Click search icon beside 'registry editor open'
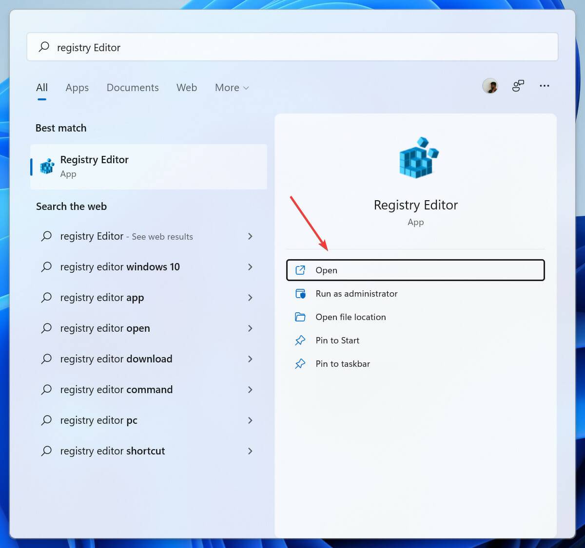This screenshot has width=585, height=548. click(x=46, y=328)
